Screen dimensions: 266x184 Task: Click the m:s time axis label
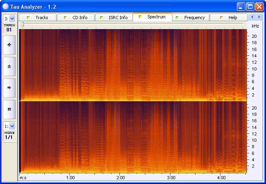pyautogui.click(x=23, y=178)
